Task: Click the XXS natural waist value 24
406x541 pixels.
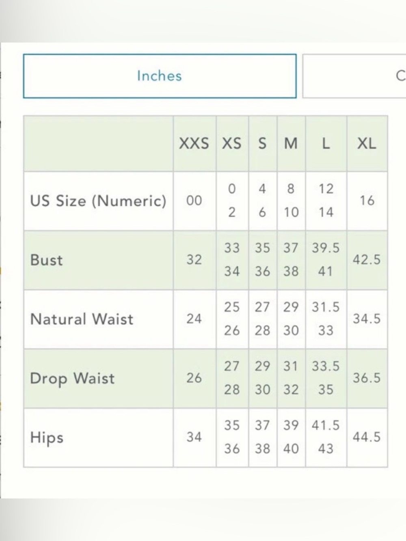Action: (x=194, y=319)
